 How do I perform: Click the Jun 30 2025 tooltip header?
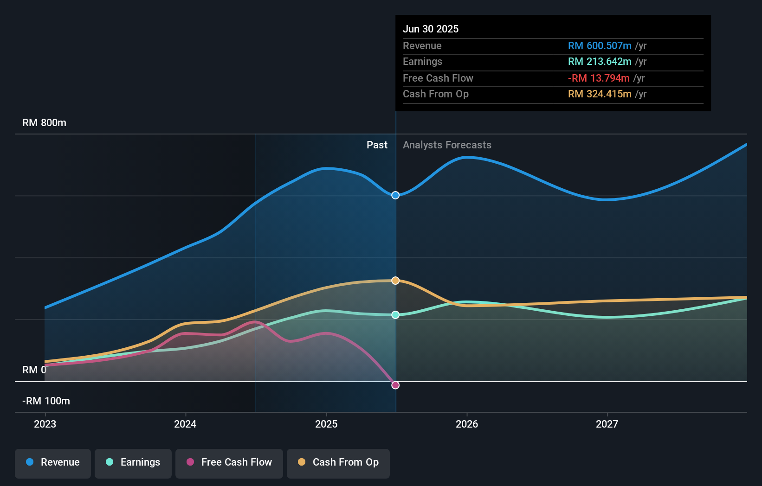431,29
